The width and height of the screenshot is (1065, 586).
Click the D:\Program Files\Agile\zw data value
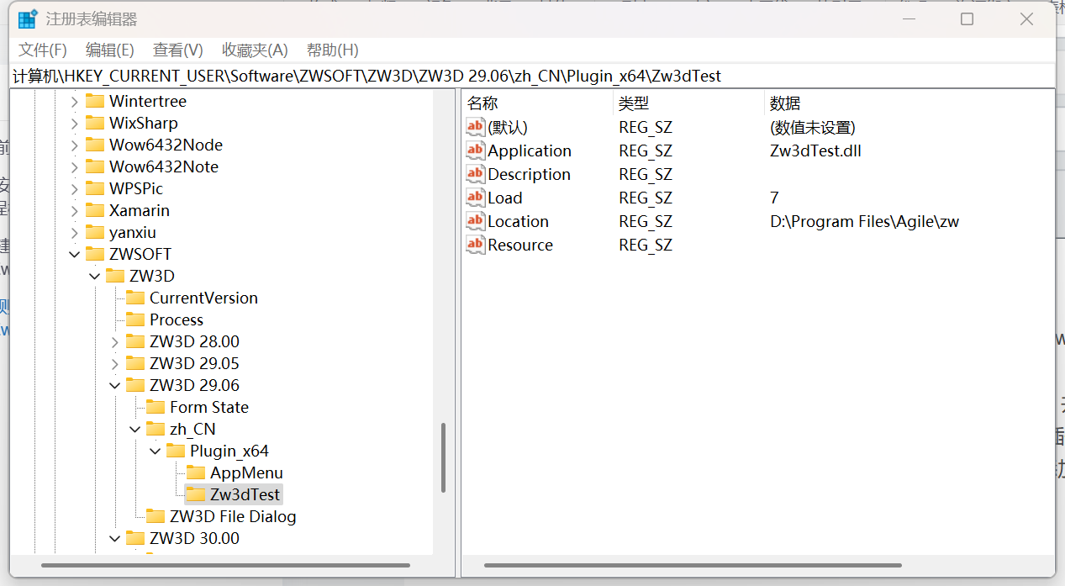(x=864, y=221)
